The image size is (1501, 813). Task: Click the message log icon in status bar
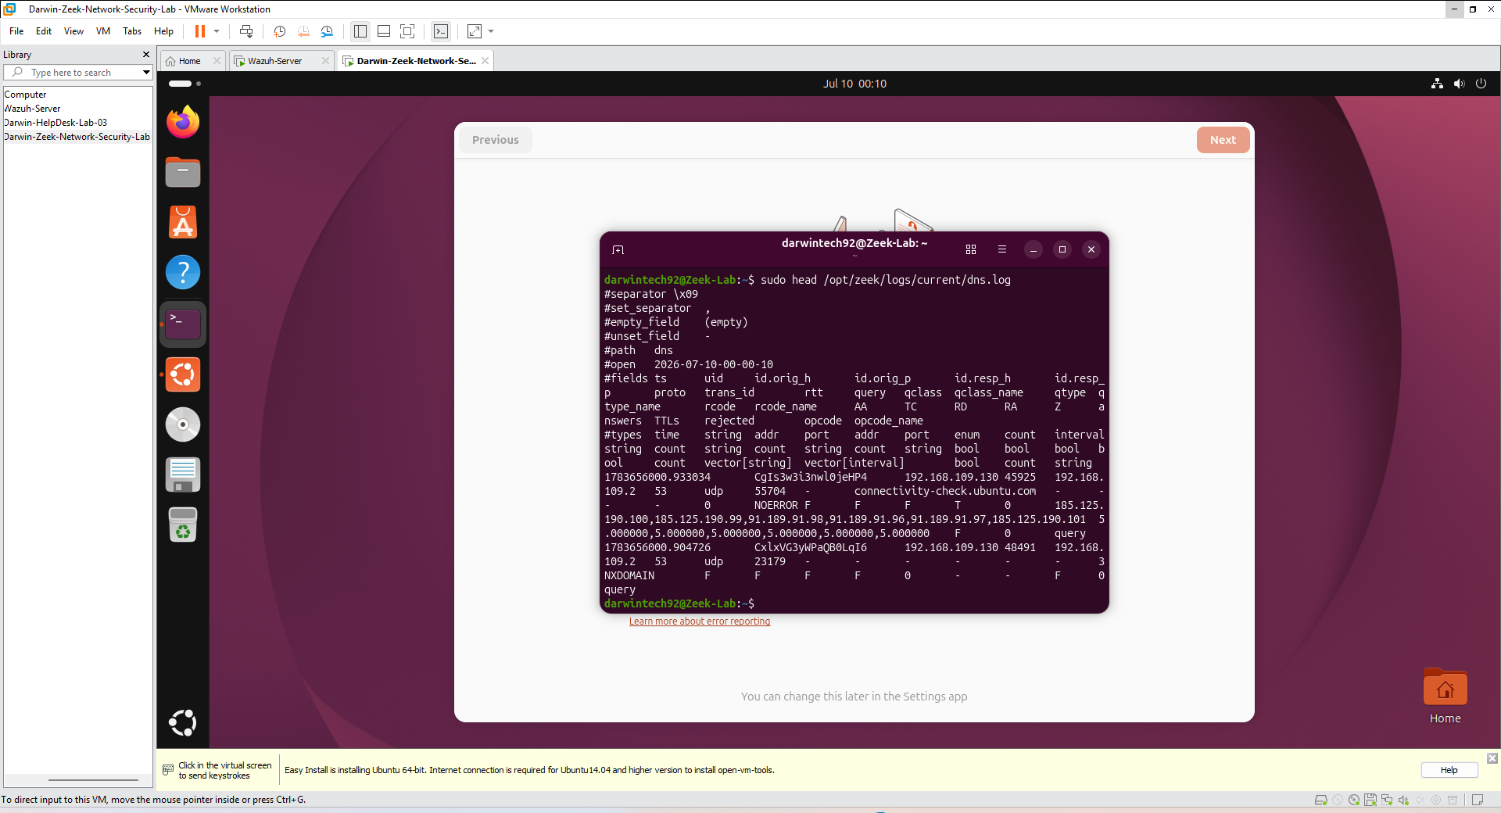[x=1477, y=800]
